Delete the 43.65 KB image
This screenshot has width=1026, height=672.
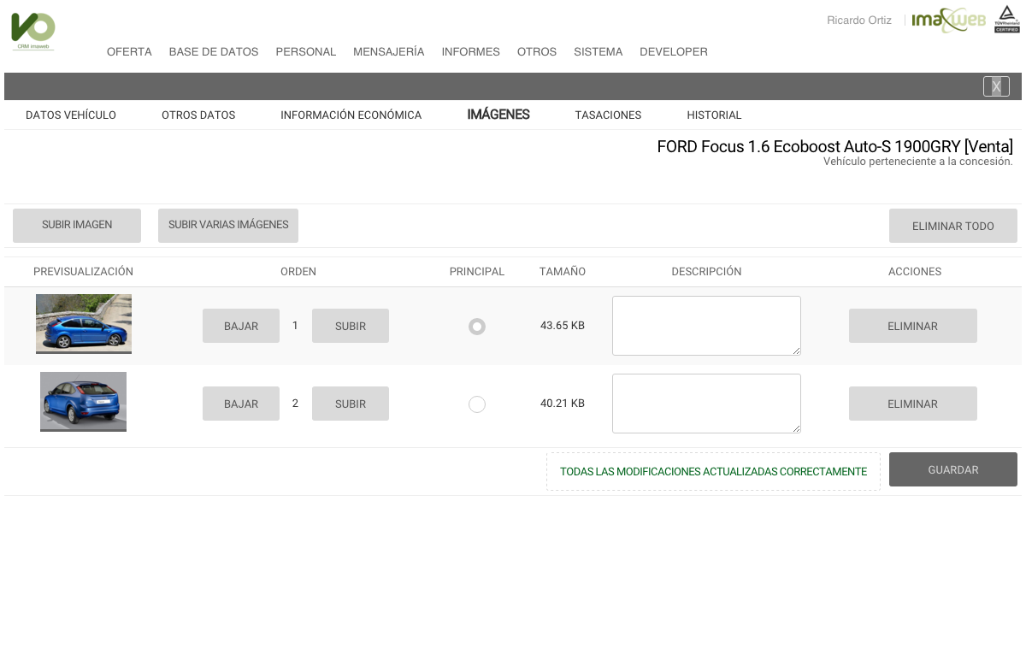pyautogui.click(x=913, y=326)
